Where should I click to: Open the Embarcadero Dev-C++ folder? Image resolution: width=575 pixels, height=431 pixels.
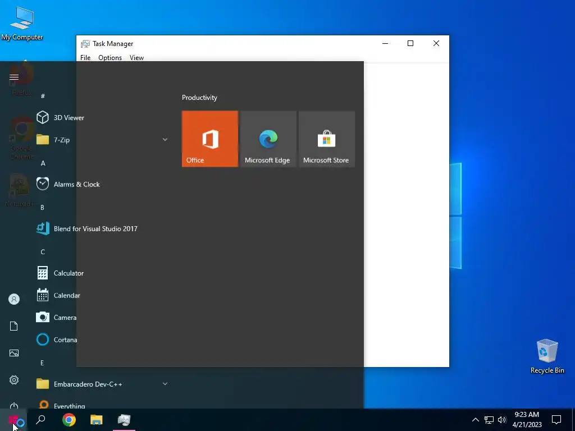click(103, 384)
